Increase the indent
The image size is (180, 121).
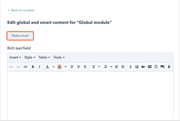coord(123,67)
